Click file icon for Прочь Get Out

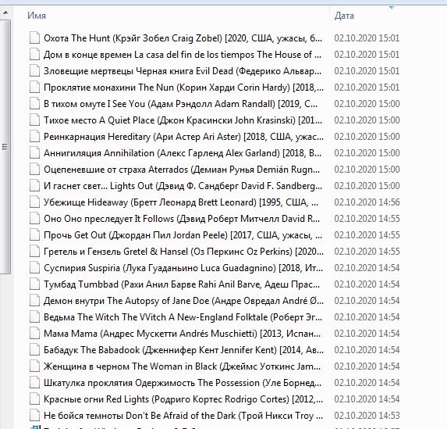pos(35,235)
